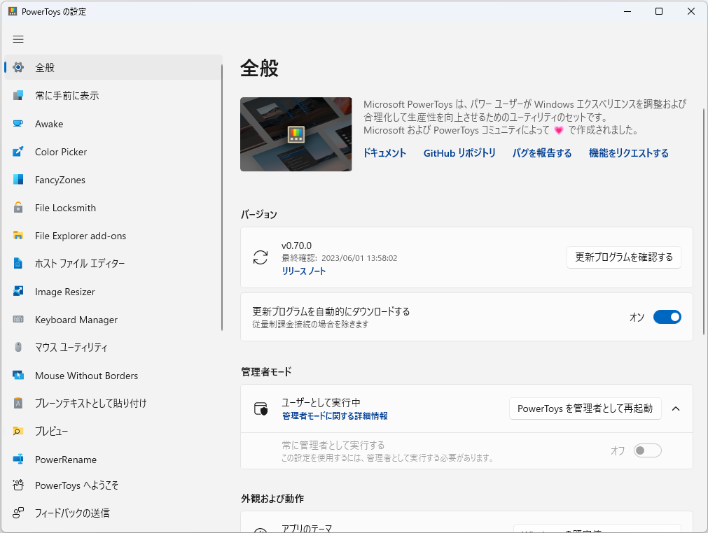
Task: Open the hamburger navigation menu
Action: coord(18,39)
